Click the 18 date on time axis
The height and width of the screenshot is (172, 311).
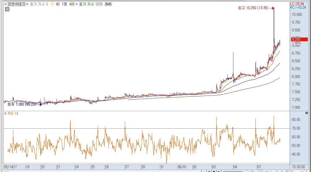[x=28, y=167]
